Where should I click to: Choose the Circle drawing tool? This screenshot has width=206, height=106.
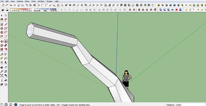tap(2, 29)
